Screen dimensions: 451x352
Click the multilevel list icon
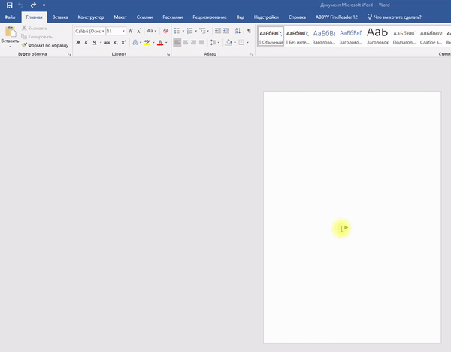pyautogui.click(x=203, y=31)
